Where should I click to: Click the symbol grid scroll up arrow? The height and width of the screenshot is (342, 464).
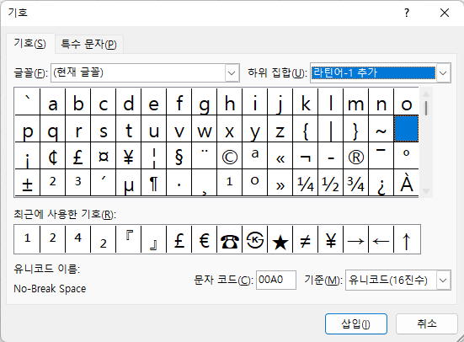tap(426, 94)
